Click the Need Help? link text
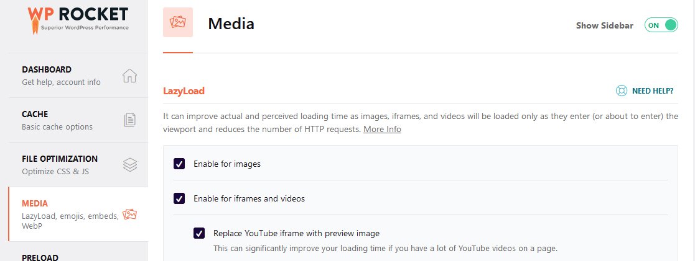Viewport: 695px width, 261px height. tap(653, 91)
